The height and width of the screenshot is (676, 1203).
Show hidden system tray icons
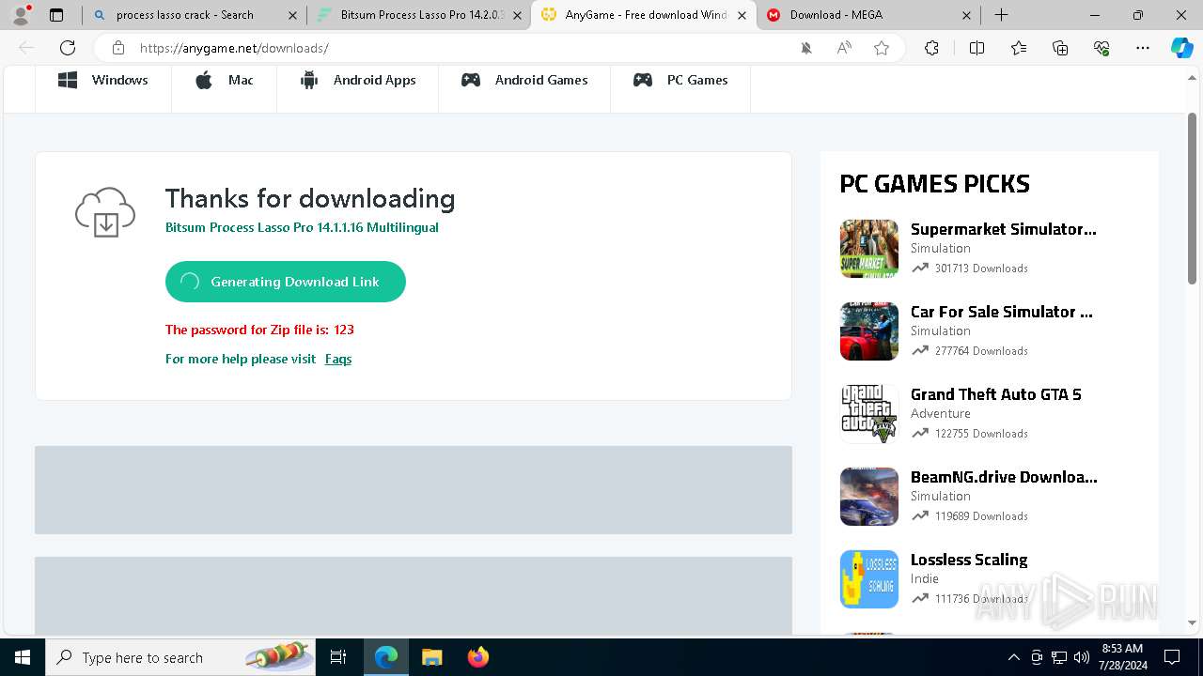(x=1013, y=657)
